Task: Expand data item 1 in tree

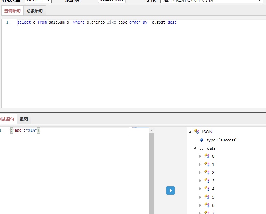Action: coord(200,164)
